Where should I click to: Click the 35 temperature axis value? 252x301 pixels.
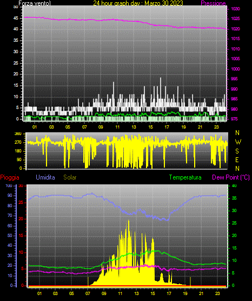(234, 198)
